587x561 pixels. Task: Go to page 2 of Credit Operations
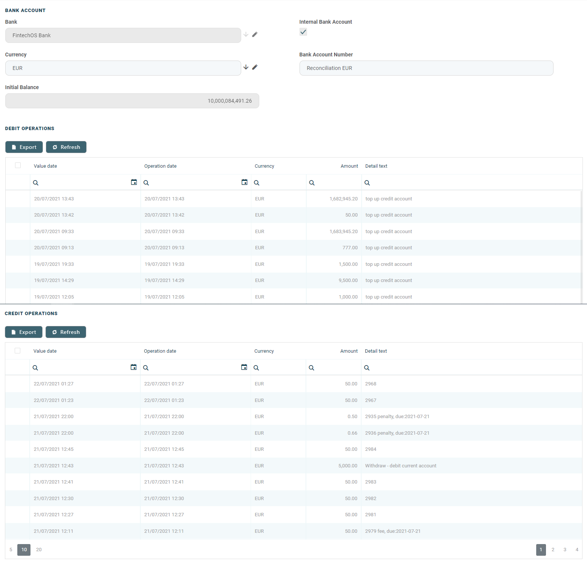553,550
